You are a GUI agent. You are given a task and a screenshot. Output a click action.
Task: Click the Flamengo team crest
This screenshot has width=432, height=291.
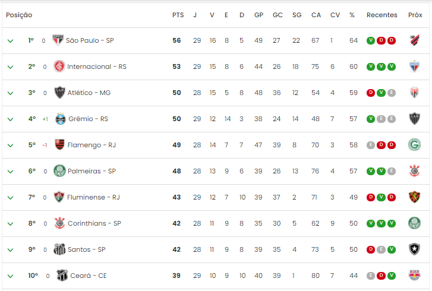pos(59,145)
